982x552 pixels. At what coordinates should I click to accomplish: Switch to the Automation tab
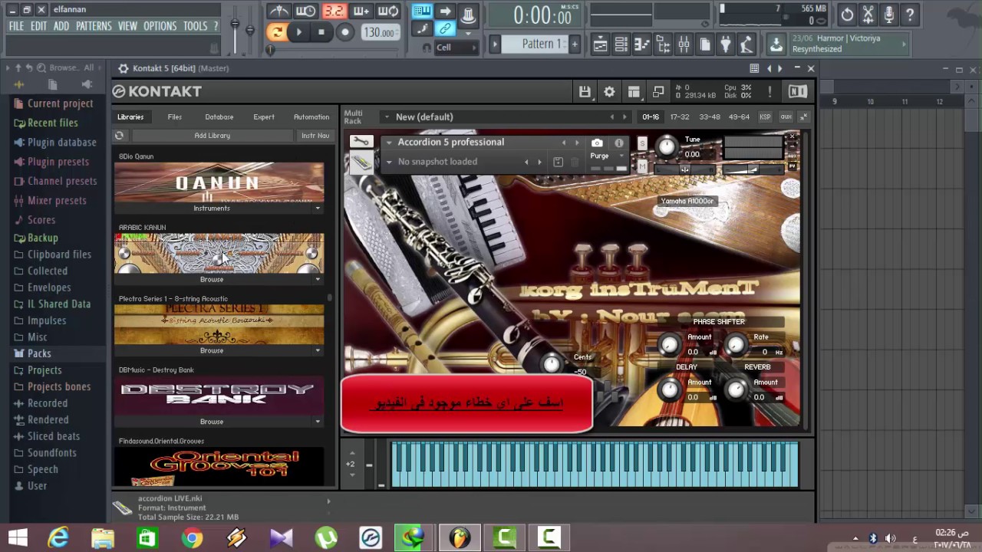pyautogui.click(x=311, y=117)
